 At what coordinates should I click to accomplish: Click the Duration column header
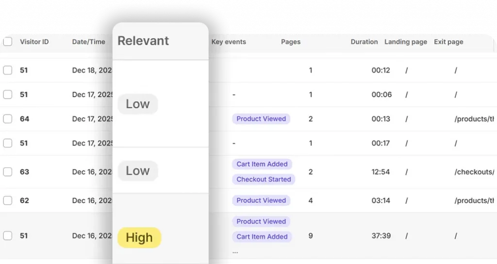[x=364, y=42]
